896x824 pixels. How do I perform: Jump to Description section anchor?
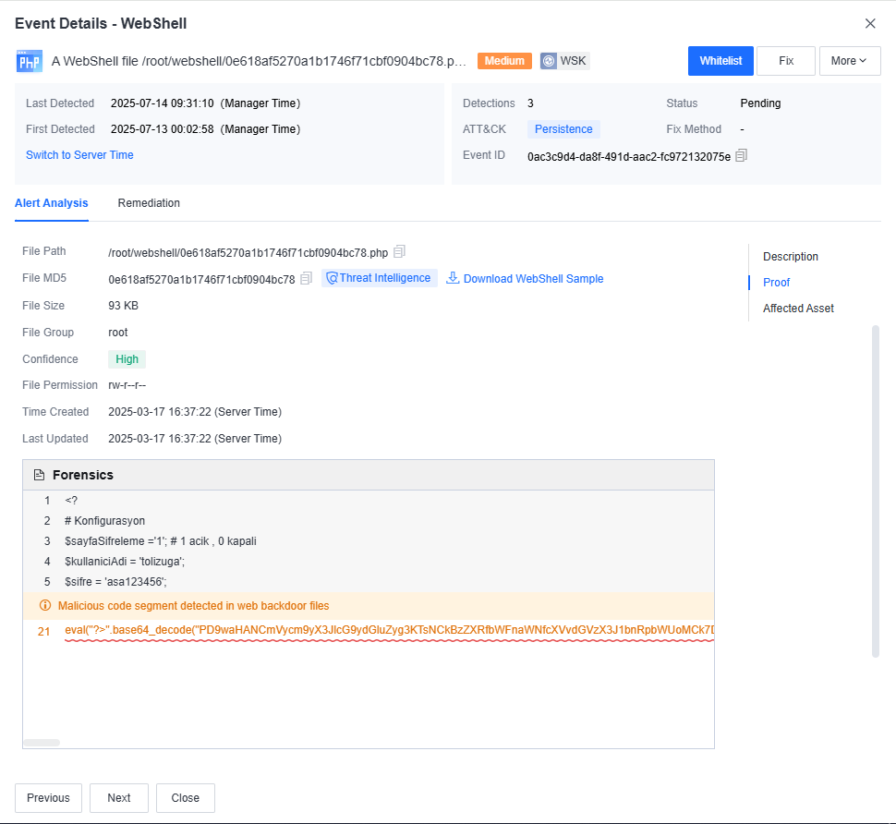[791, 257]
